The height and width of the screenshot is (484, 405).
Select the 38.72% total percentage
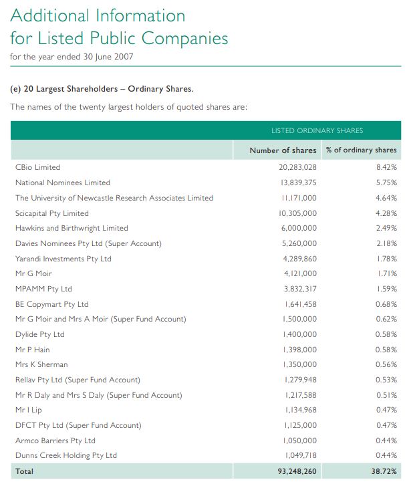(384, 471)
